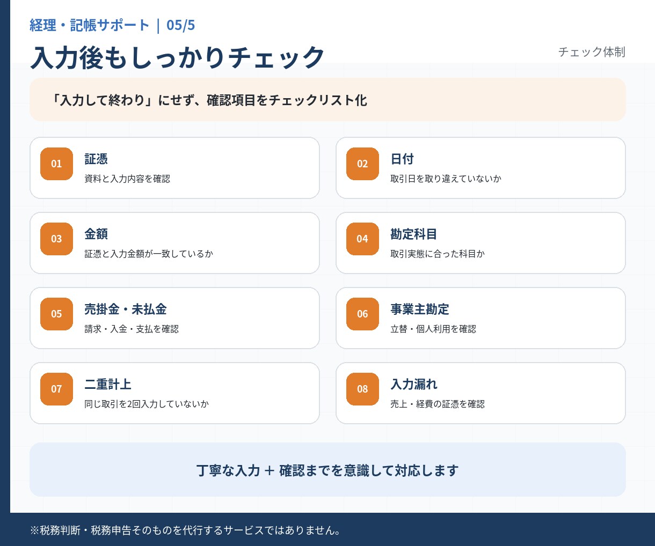Select the 入力漏れ card title

(x=414, y=385)
